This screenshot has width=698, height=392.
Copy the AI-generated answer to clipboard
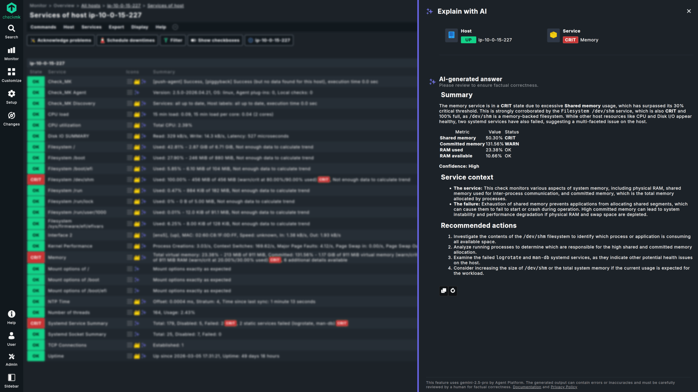pos(444,291)
